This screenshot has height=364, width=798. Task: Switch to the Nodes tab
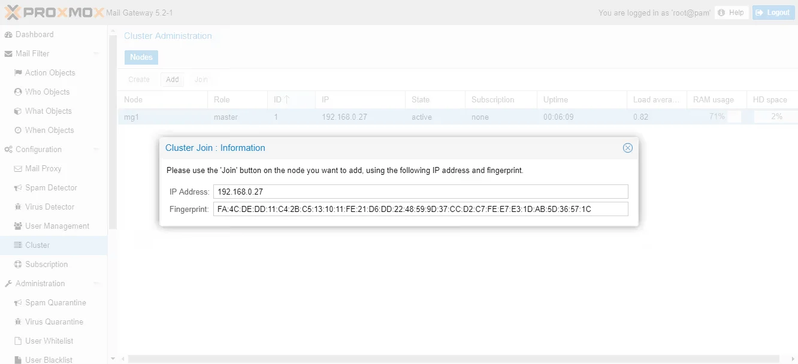[x=141, y=57]
